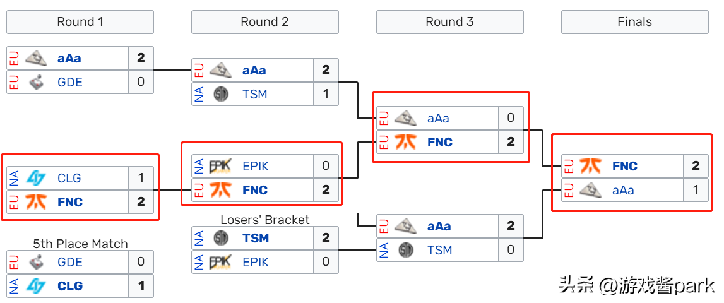Image resolution: width=724 pixels, height=303 pixels.
Task: Open TSM team link in Round 3 match
Action: 439,250
